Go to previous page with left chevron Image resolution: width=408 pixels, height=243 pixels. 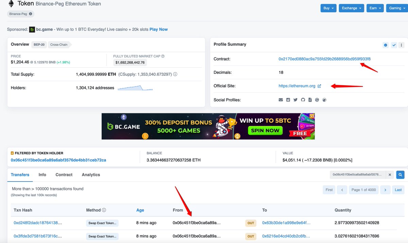pyautogui.click(x=342, y=190)
